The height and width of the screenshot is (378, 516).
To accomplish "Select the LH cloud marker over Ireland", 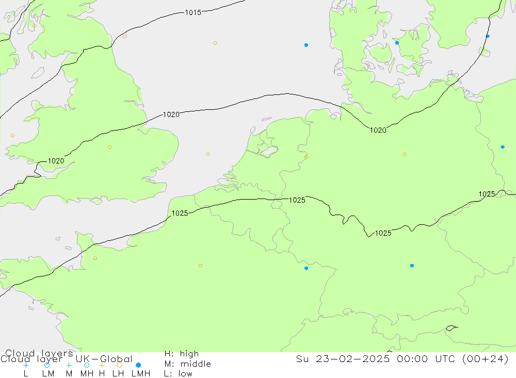I will (x=12, y=136).
